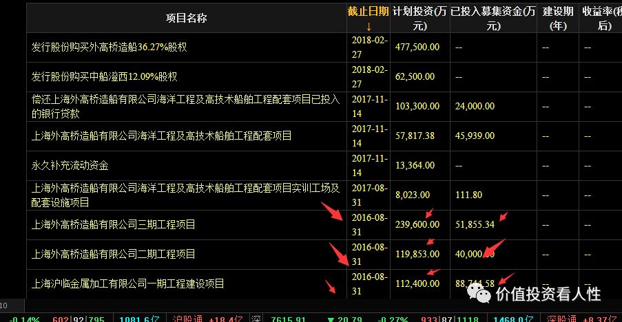Click the 项目名称 column header

[x=186, y=18]
